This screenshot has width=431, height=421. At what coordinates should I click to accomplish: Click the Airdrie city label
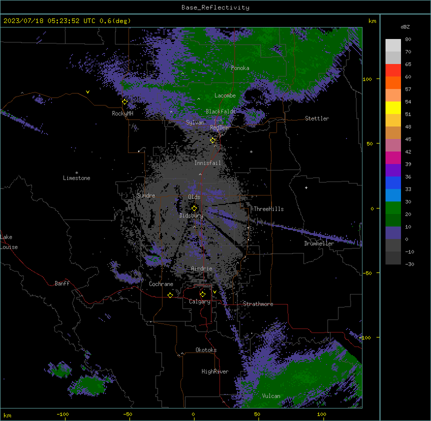pyautogui.click(x=201, y=268)
